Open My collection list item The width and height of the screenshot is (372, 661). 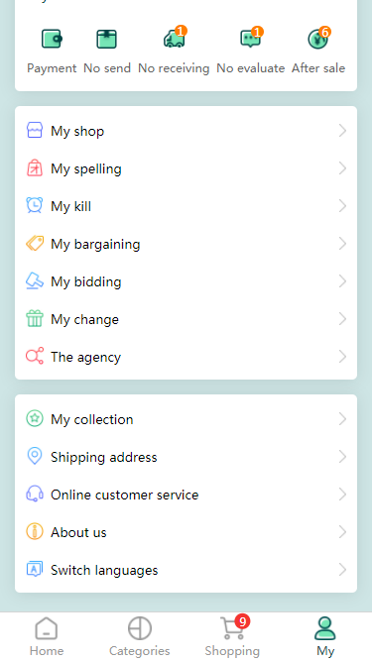click(186, 419)
